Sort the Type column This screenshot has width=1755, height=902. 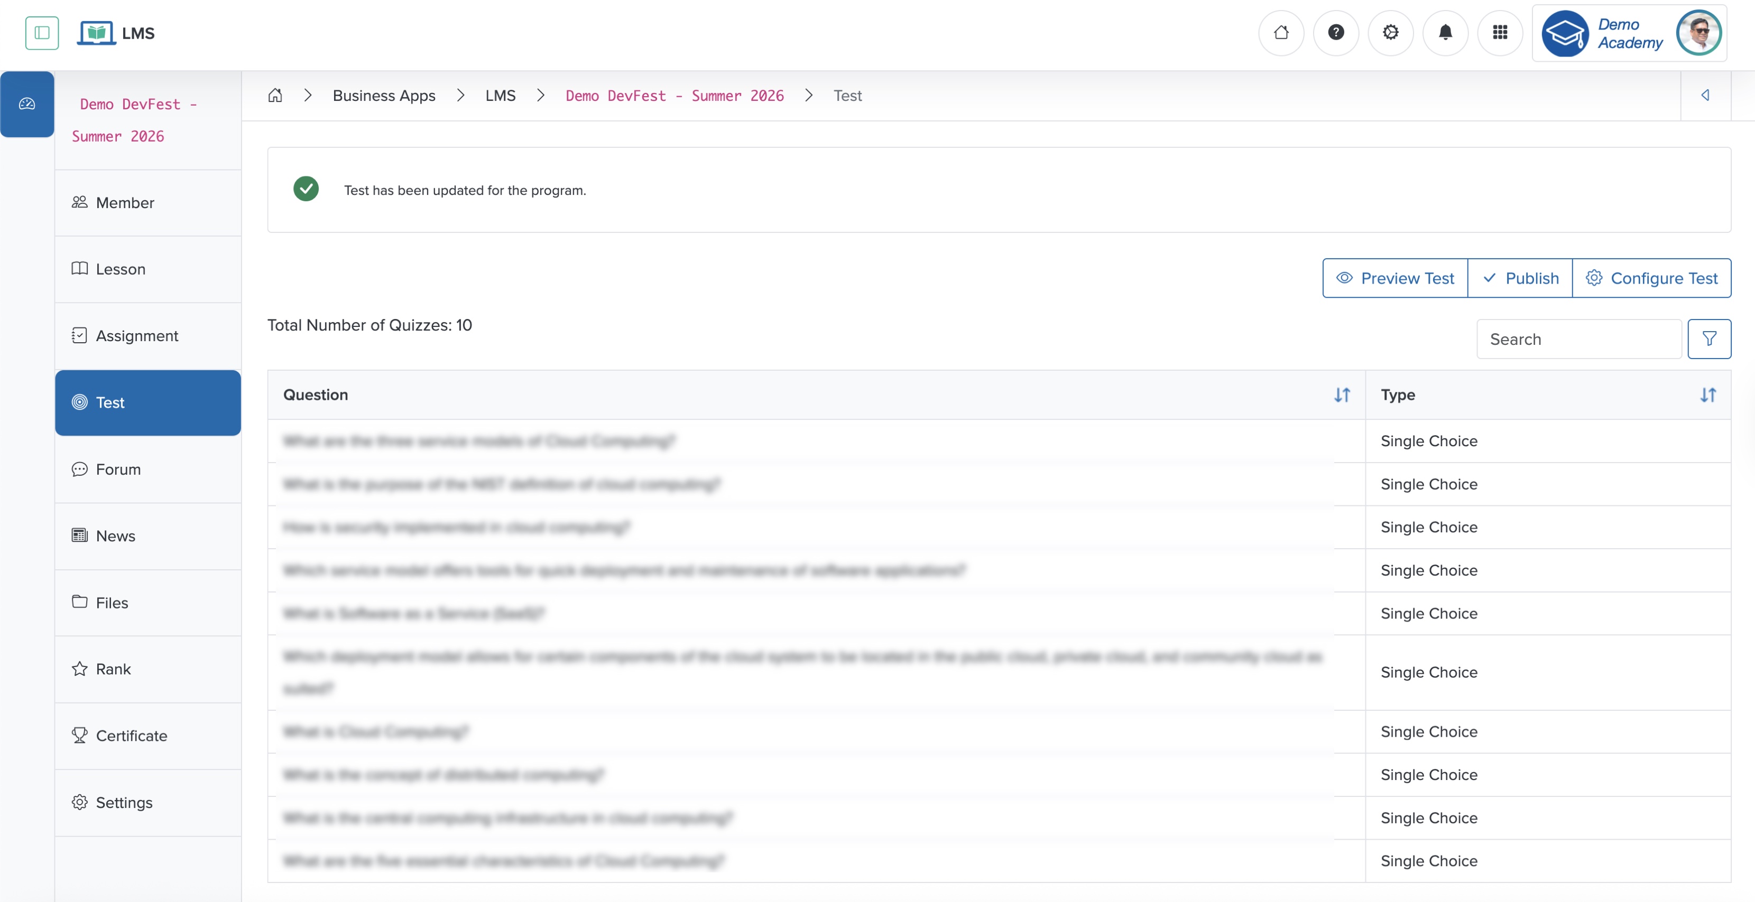[x=1708, y=395]
